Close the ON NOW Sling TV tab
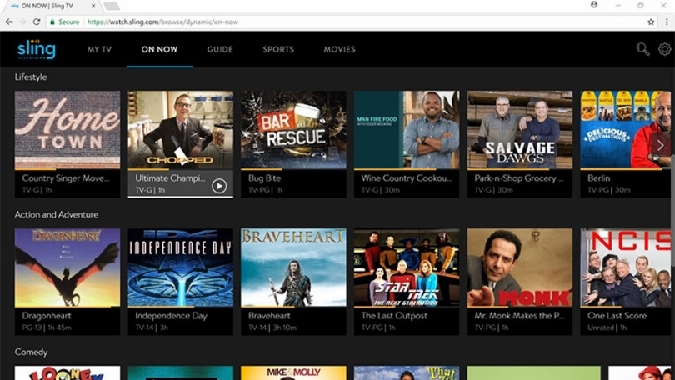 tap(93, 6)
